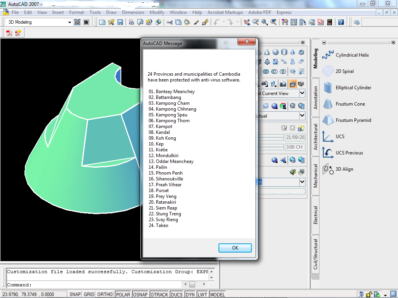Click the time field 3:00 CH
The width and height of the screenshot is (398, 298).
point(295,147)
